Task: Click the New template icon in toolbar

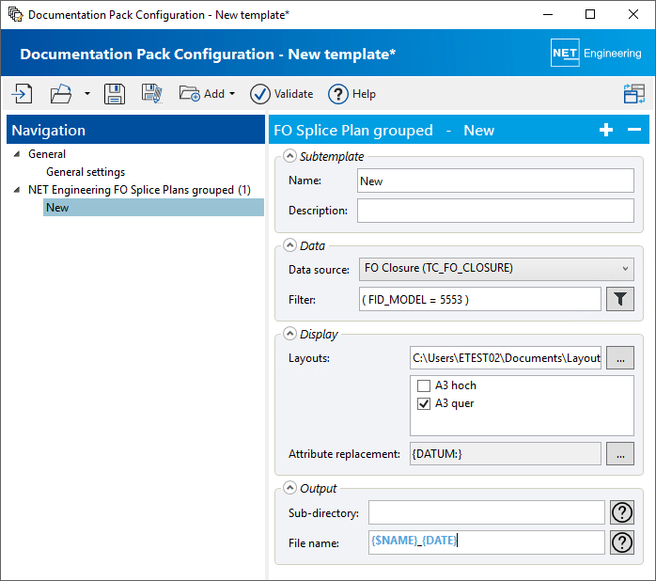Action: (x=22, y=93)
